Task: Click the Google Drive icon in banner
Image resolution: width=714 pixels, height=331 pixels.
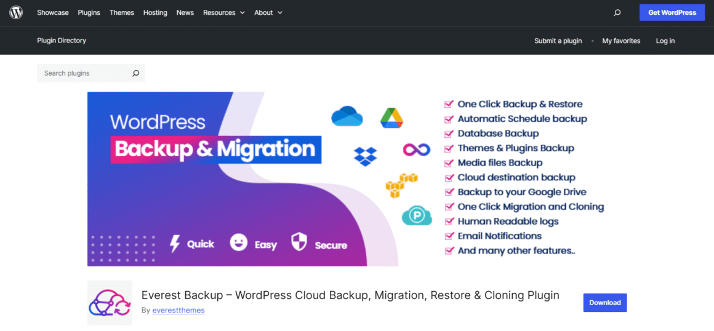Action: tap(392, 118)
